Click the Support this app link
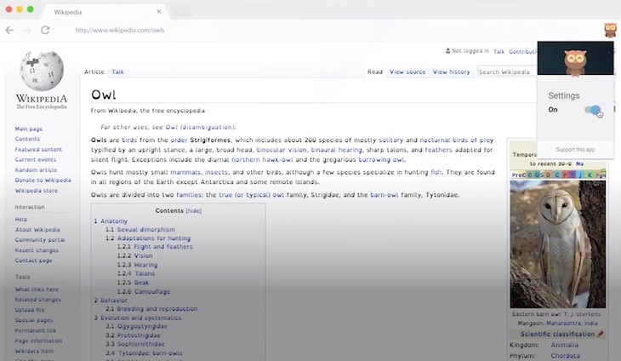The height and width of the screenshot is (361, 621). click(x=575, y=149)
